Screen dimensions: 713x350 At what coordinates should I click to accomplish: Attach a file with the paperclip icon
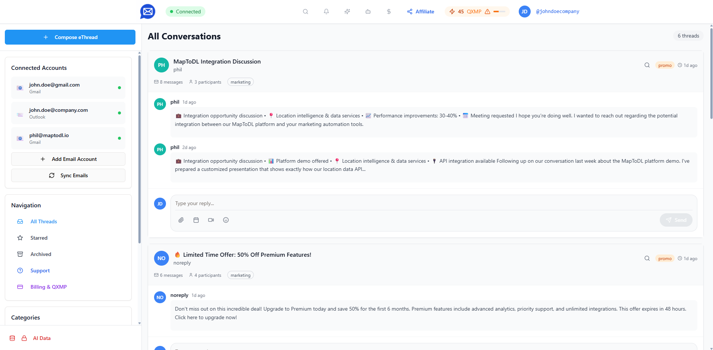tap(181, 220)
